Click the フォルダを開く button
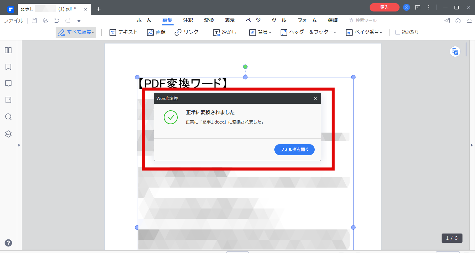Viewport: 475px width, 253px height. coord(295,150)
